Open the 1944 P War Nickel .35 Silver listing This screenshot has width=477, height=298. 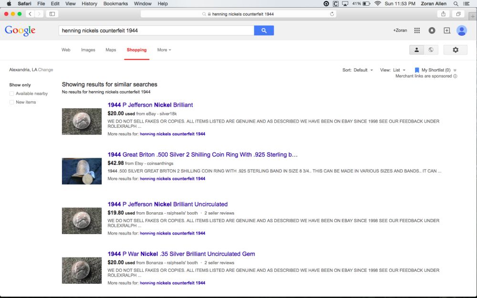coord(181,254)
